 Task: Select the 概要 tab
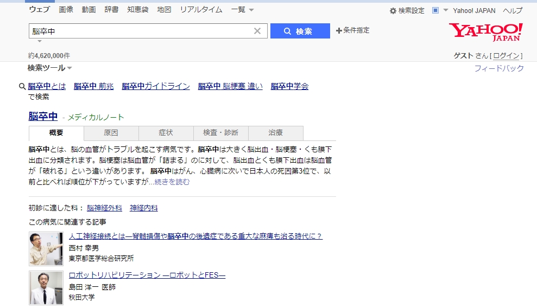(x=56, y=133)
